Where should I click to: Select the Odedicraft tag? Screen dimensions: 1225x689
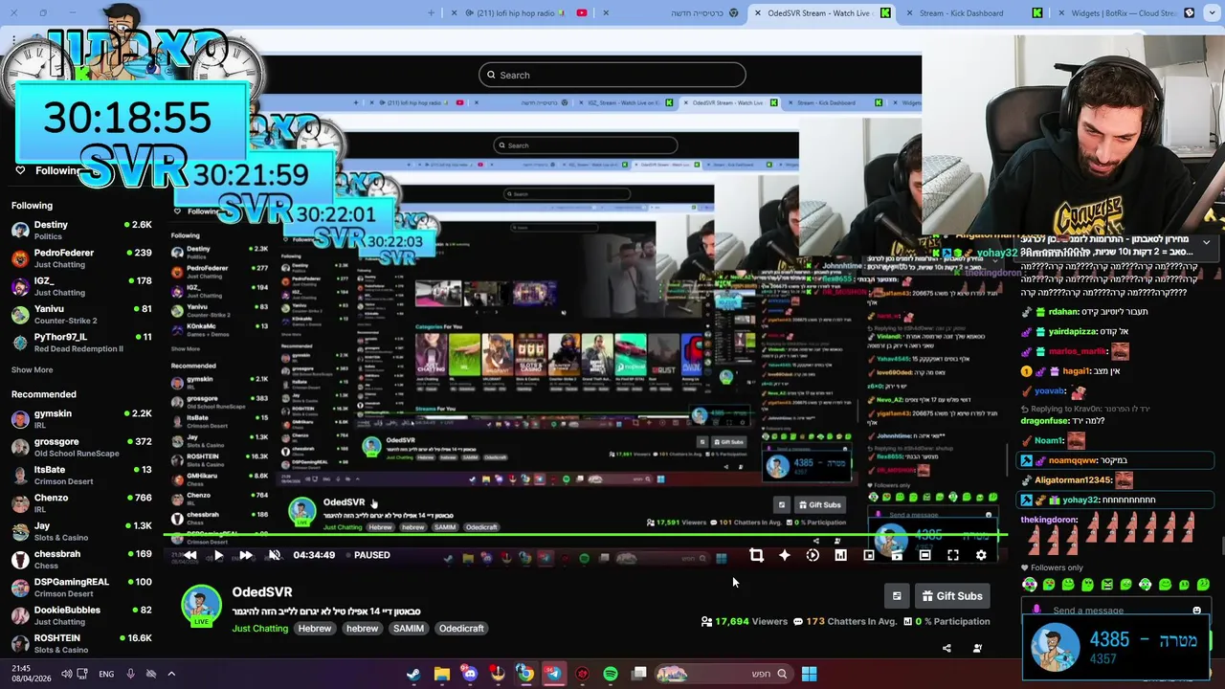(x=461, y=629)
